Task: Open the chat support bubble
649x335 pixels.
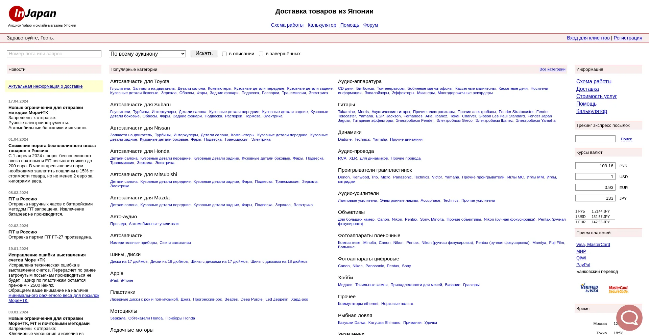Action: 629,317
